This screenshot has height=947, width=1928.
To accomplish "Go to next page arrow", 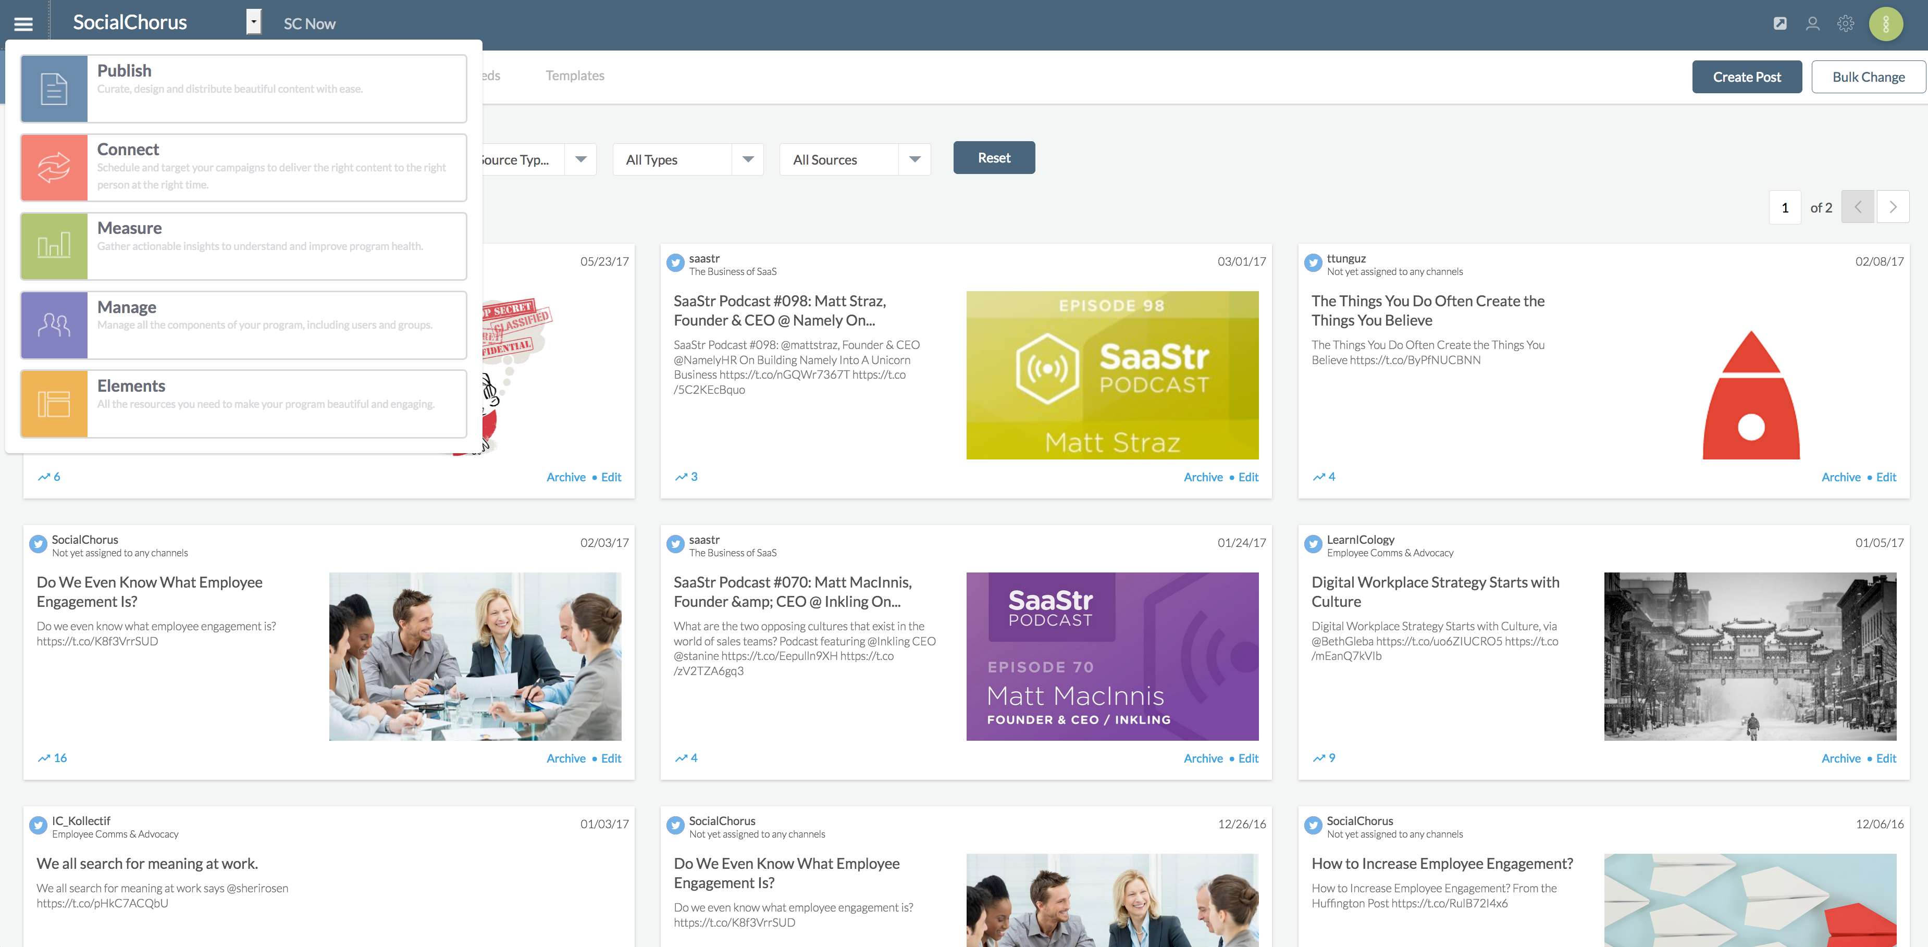I will (x=1893, y=207).
